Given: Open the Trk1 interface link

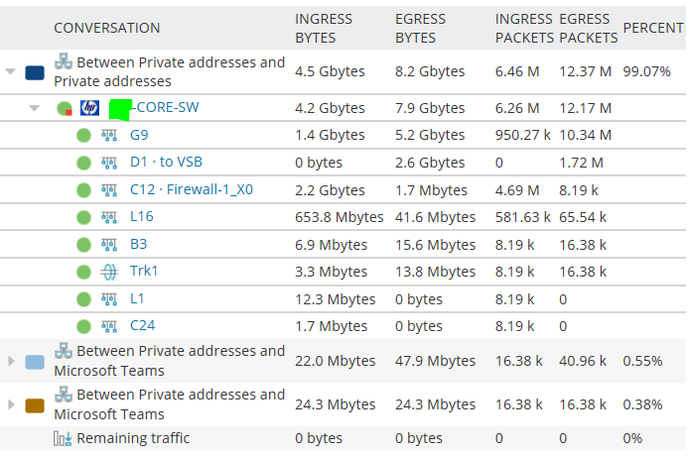Looking at the screenshot, I should (144, 271).
